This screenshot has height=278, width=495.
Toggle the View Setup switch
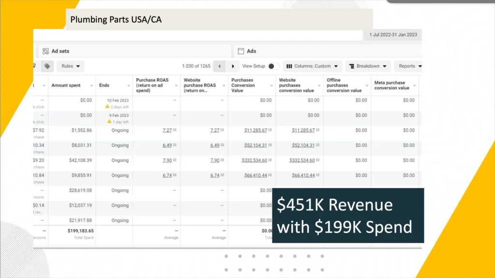[273, 66]
